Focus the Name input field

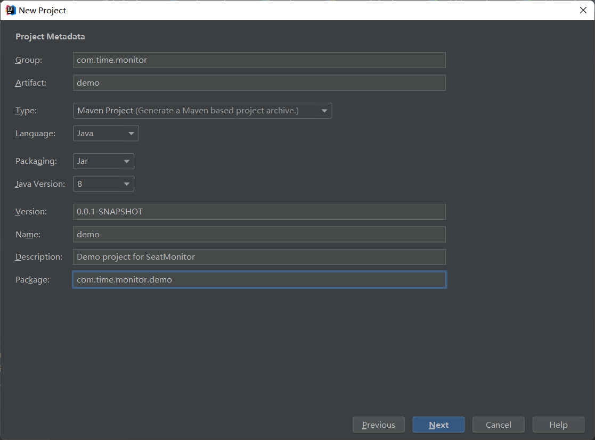click(259, 235)
